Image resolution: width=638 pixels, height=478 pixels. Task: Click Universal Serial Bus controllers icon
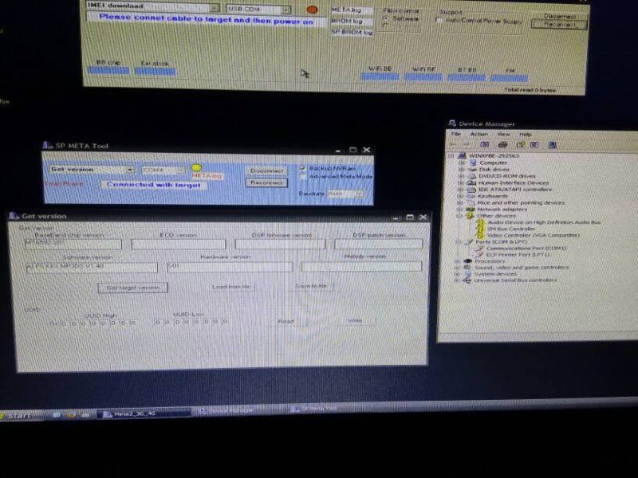pos(467,280)
